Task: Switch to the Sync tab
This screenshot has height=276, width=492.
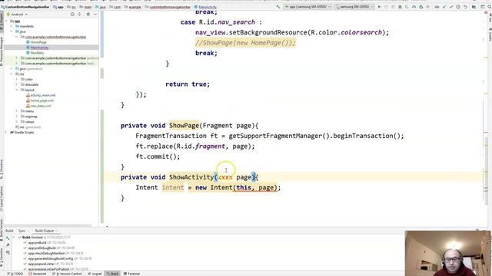Action: tap(22, 231)
